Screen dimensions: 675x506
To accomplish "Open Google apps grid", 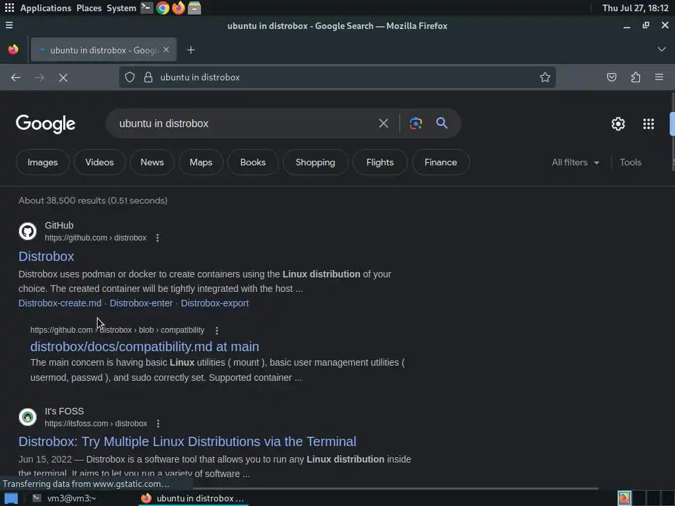I will tap(649, 124).
